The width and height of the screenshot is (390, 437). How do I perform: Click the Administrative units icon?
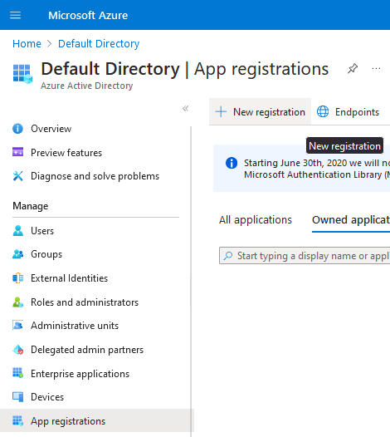17,325
